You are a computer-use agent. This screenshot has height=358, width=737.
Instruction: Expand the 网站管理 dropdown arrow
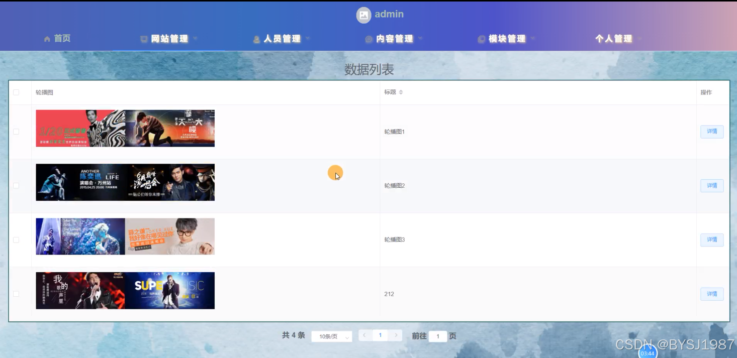195,39
